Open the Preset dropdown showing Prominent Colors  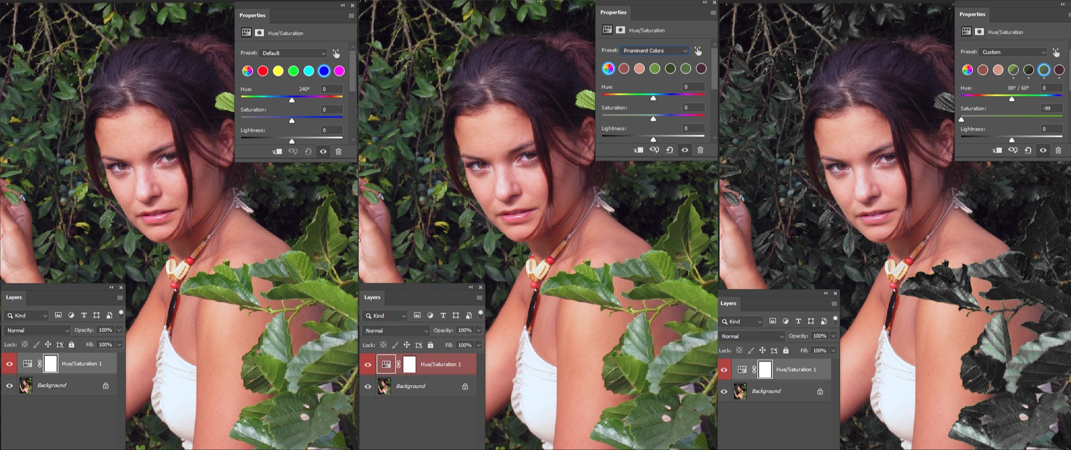tap(654, 51)
